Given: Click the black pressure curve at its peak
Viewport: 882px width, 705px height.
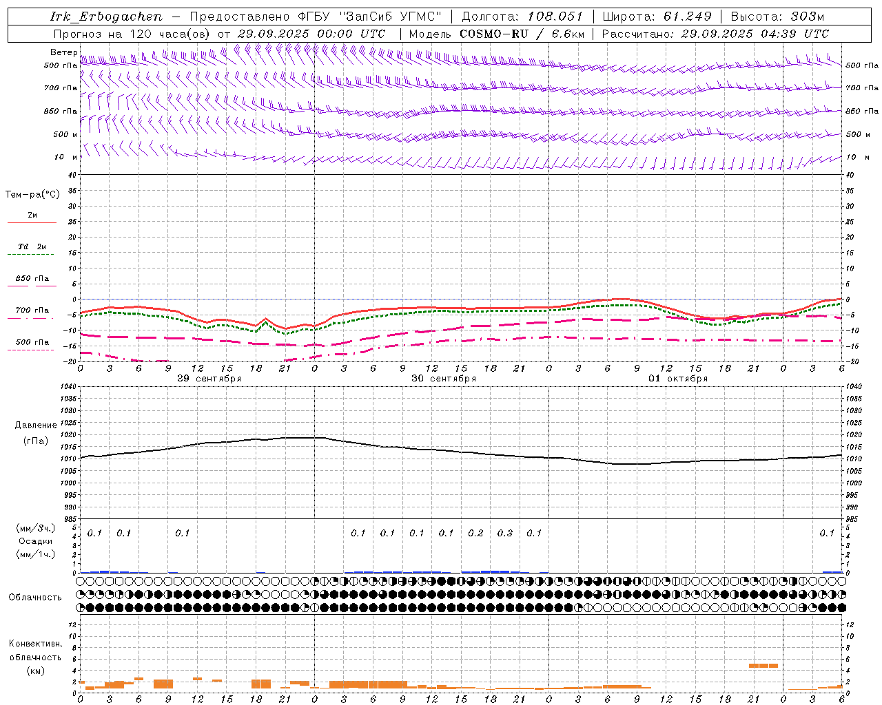Looking at the screenshot, I should tap(303, 437).
